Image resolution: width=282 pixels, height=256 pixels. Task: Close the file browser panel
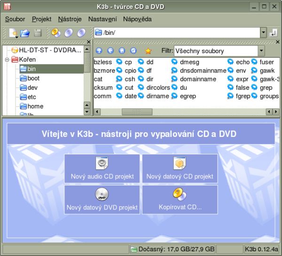pyautogui.click(x=277, y=42)
